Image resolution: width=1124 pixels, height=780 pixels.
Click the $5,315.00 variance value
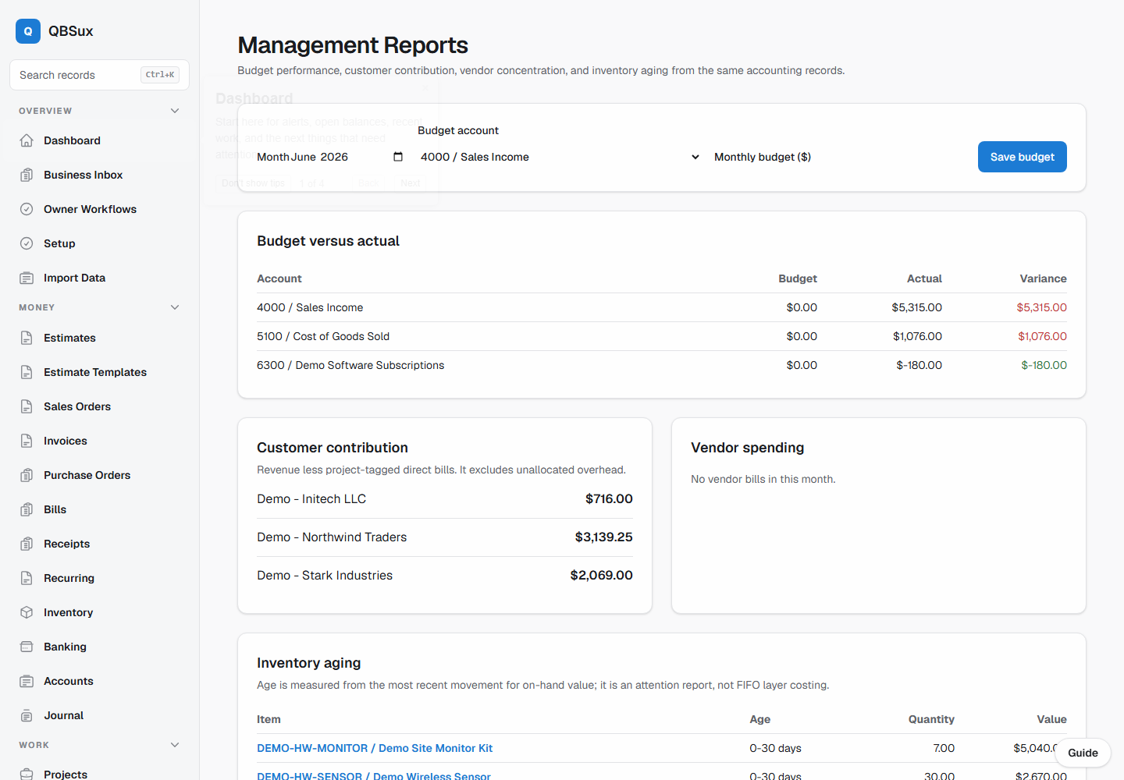[x=1041, y=307]
